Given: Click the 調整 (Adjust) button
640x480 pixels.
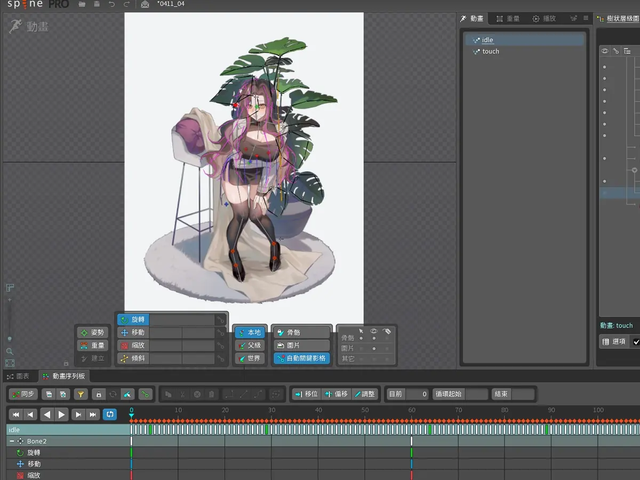Looking at the screenshot, I should (x=364, y=394).
